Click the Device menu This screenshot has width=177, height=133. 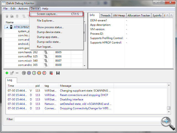click(35, 9)
